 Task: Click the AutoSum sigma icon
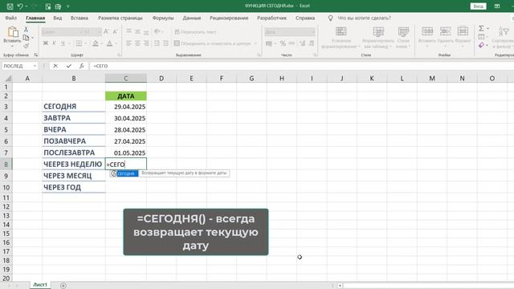481,29
